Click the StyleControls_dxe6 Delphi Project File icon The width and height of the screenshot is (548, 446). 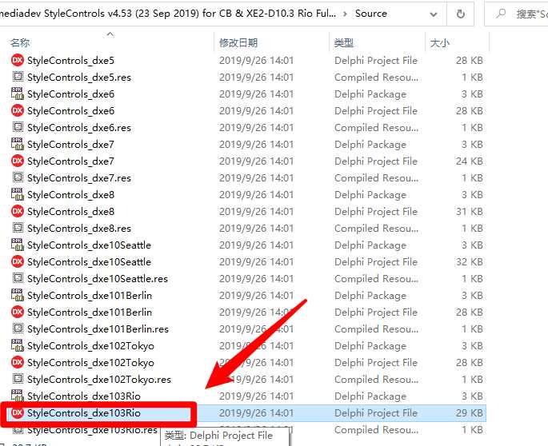point(18,111)
